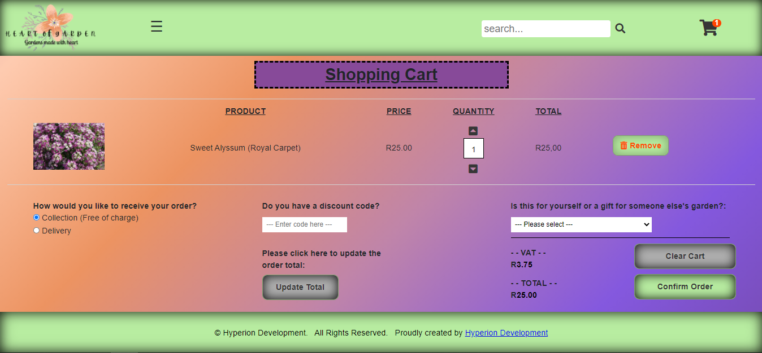Click the quantity number field

[474, 149]
